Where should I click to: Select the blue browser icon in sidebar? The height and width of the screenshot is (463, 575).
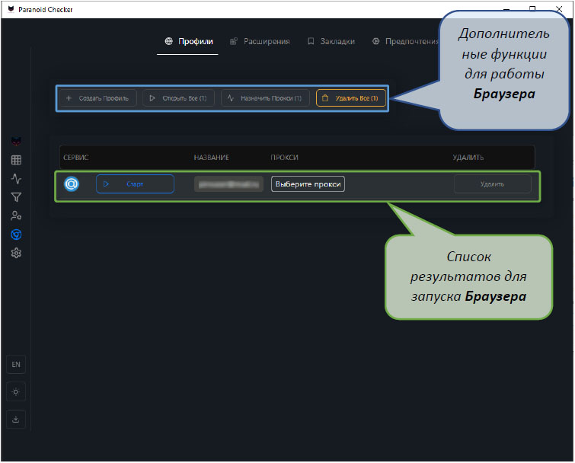pos(16,235)
